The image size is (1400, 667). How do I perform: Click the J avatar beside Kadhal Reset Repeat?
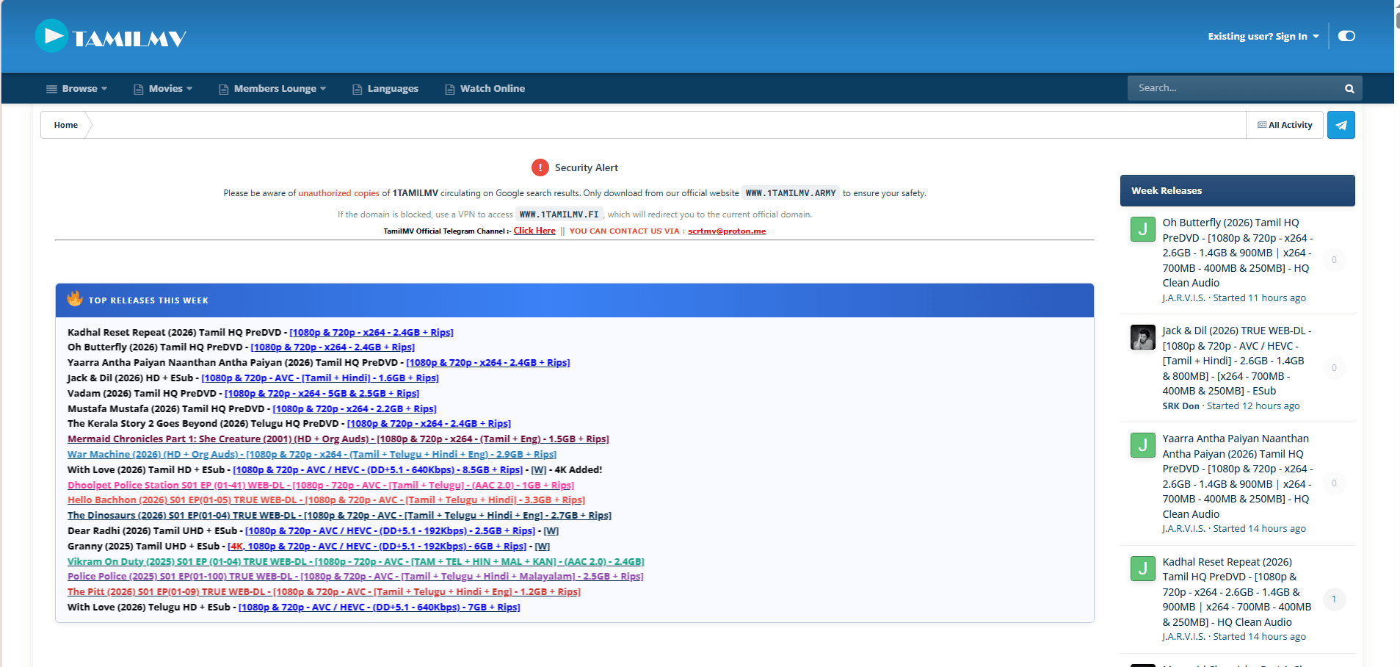point(1142,569)
